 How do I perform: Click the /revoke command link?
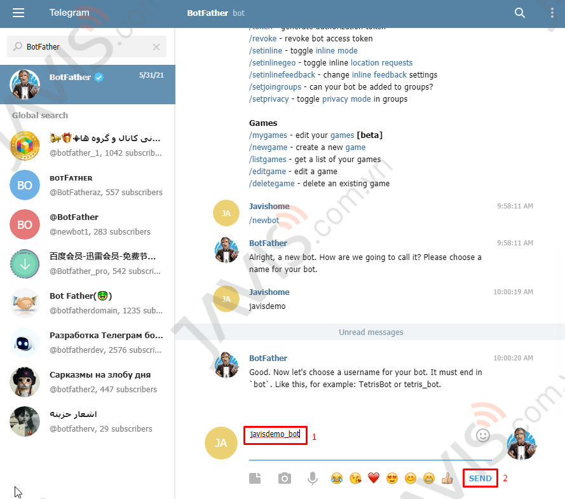click(263, 39)
